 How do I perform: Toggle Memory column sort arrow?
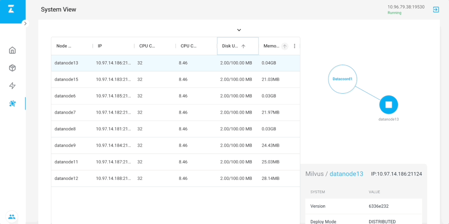point(284,46)
